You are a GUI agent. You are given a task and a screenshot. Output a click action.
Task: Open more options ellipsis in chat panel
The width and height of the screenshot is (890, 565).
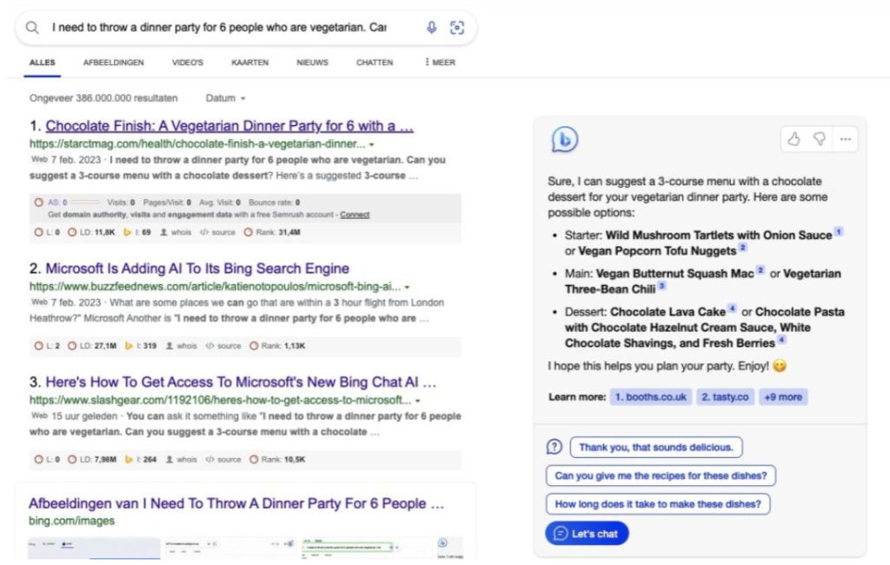(x=846, y=139)
